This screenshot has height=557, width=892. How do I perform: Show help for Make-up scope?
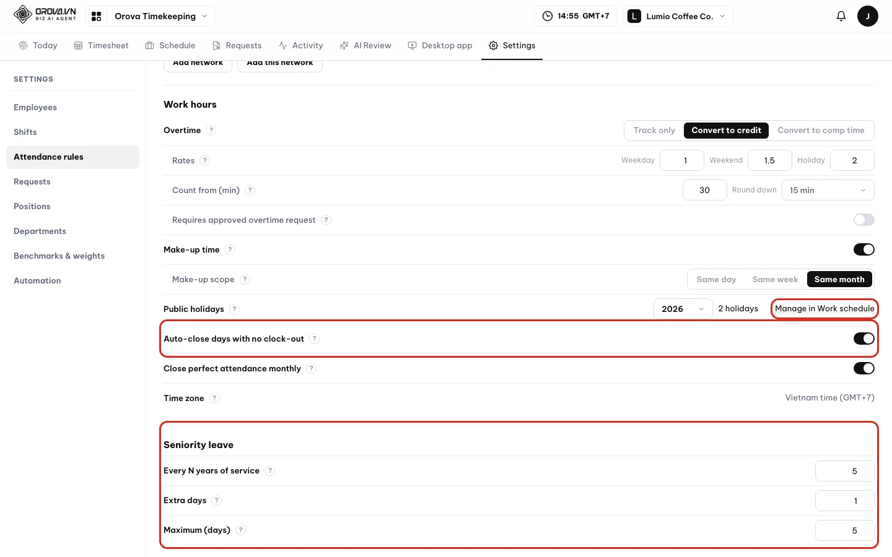(245, 279)
